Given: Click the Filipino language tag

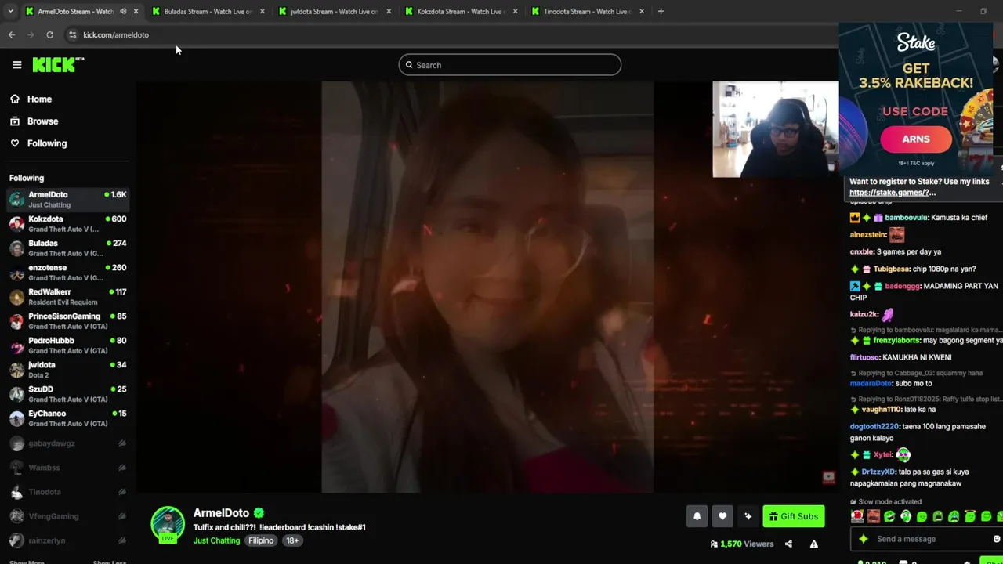Looking at the screenshot, I should (261, 540).
